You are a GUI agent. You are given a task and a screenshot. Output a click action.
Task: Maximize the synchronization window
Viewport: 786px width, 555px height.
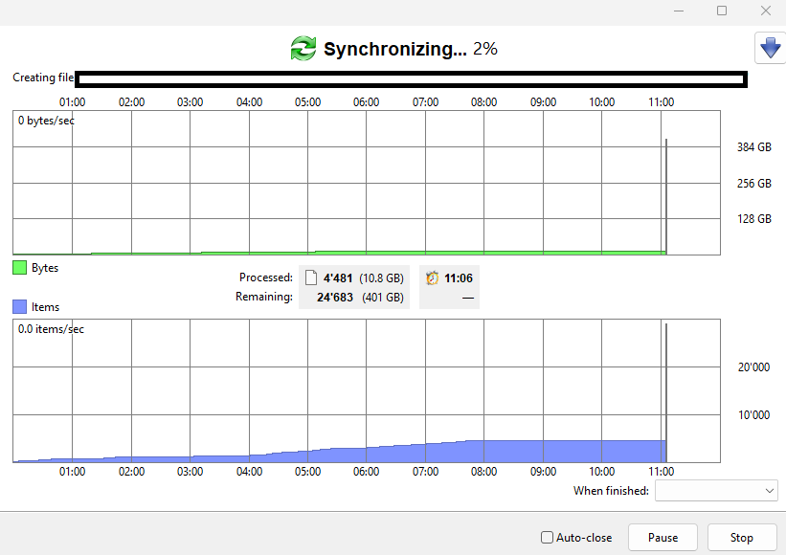tap(722, 11)
